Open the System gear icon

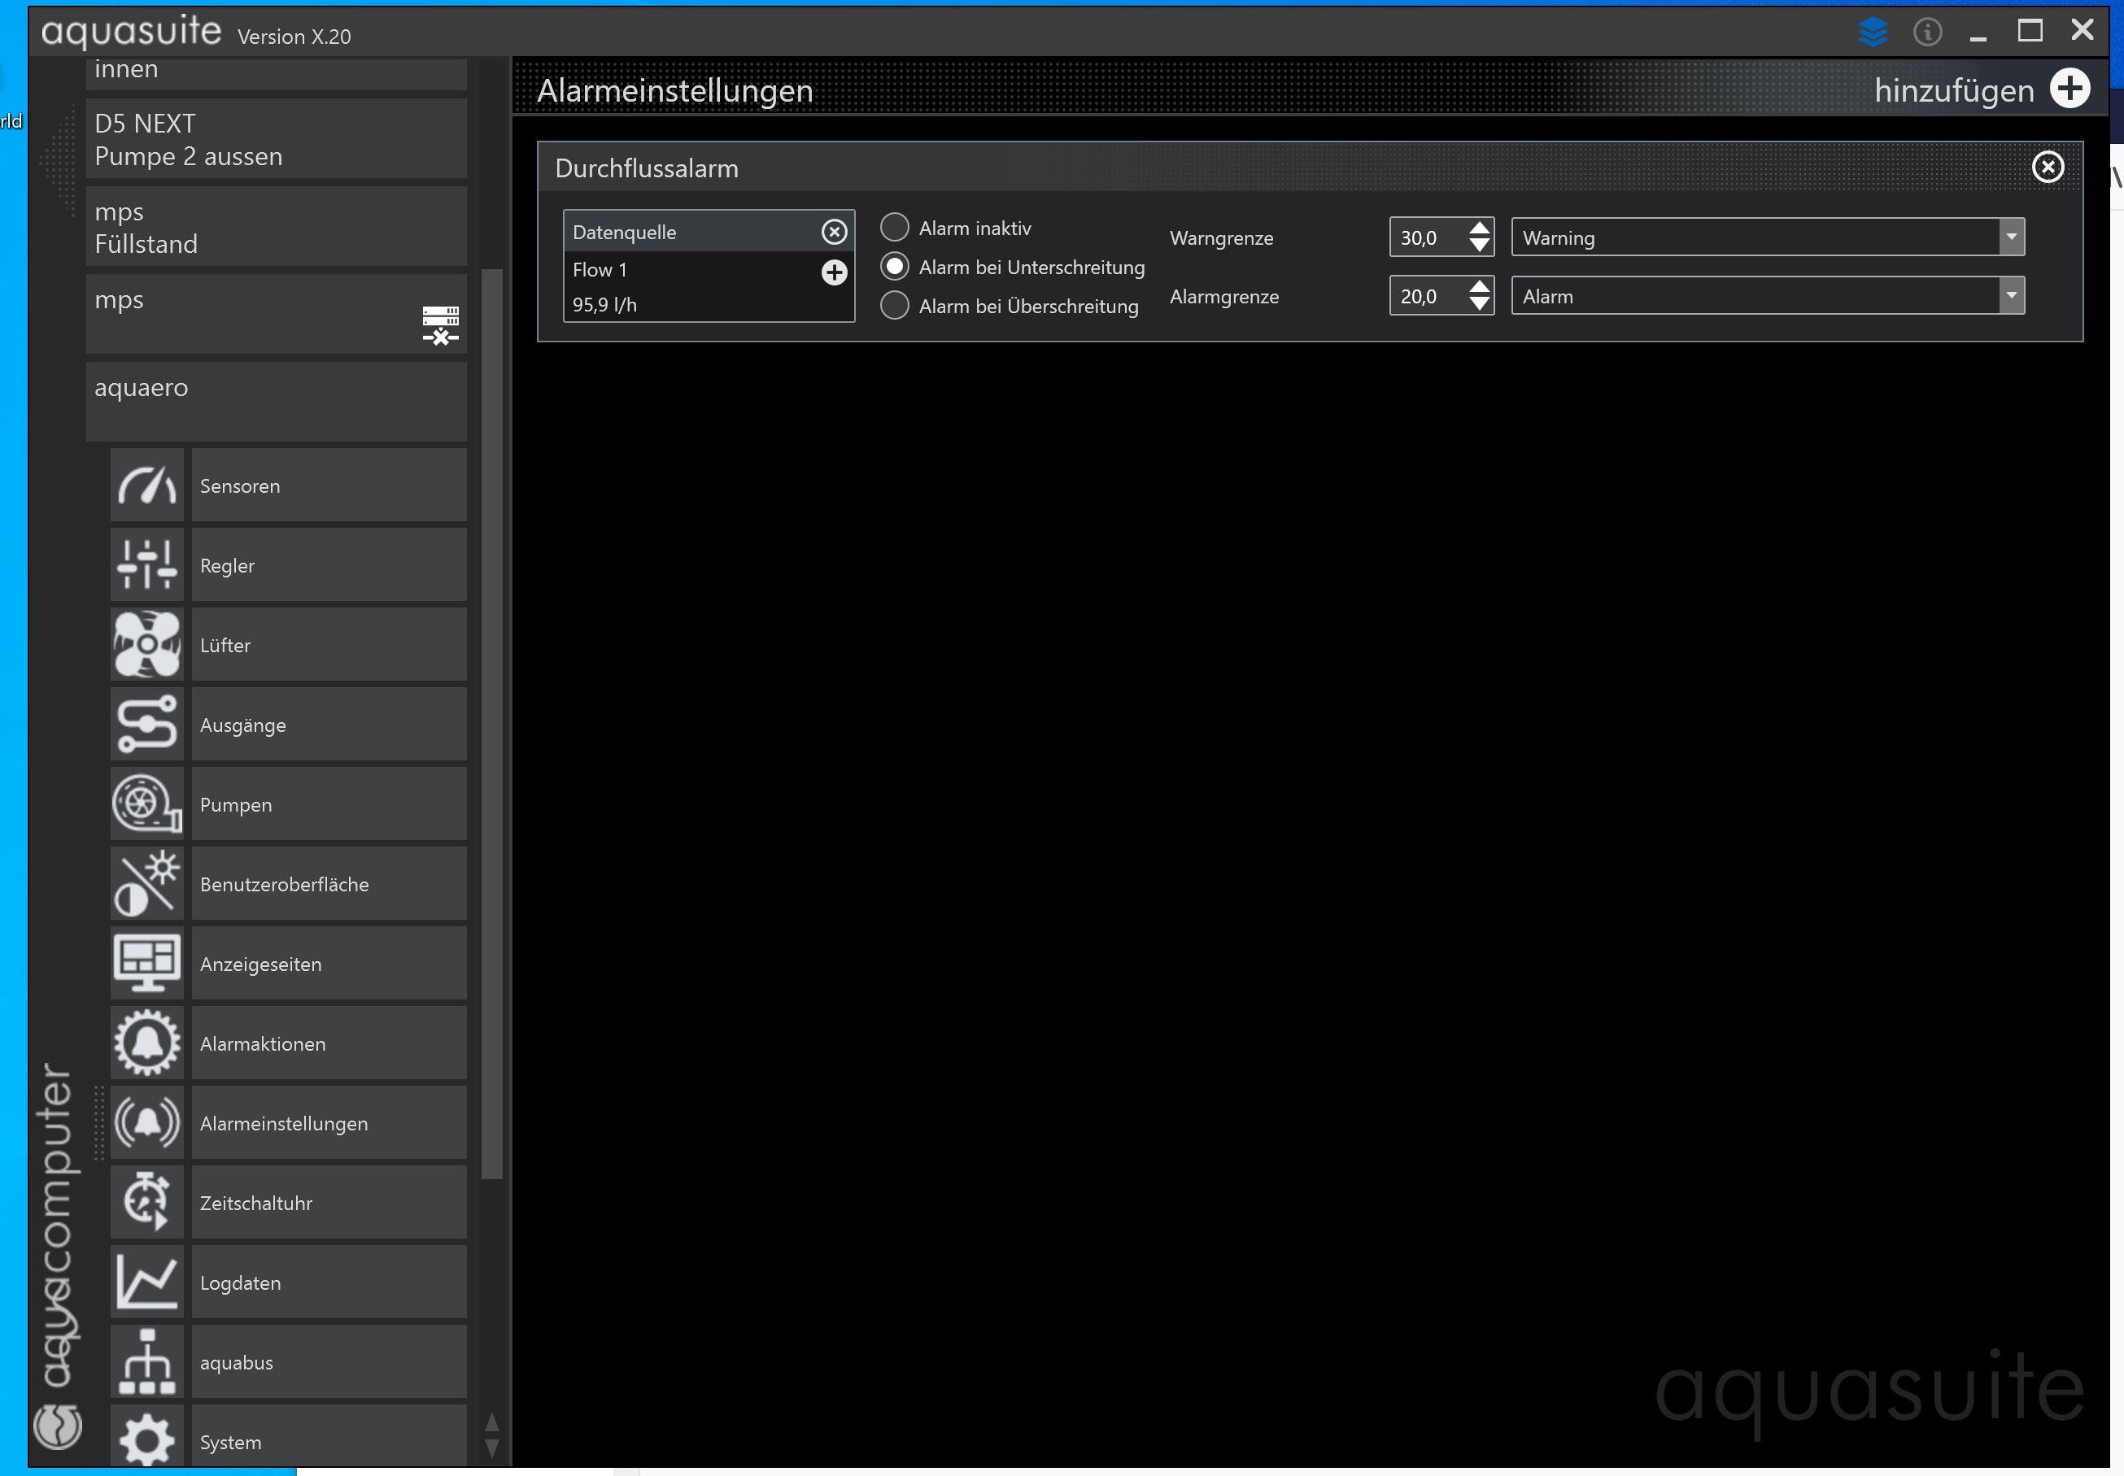pos(147,1436)
